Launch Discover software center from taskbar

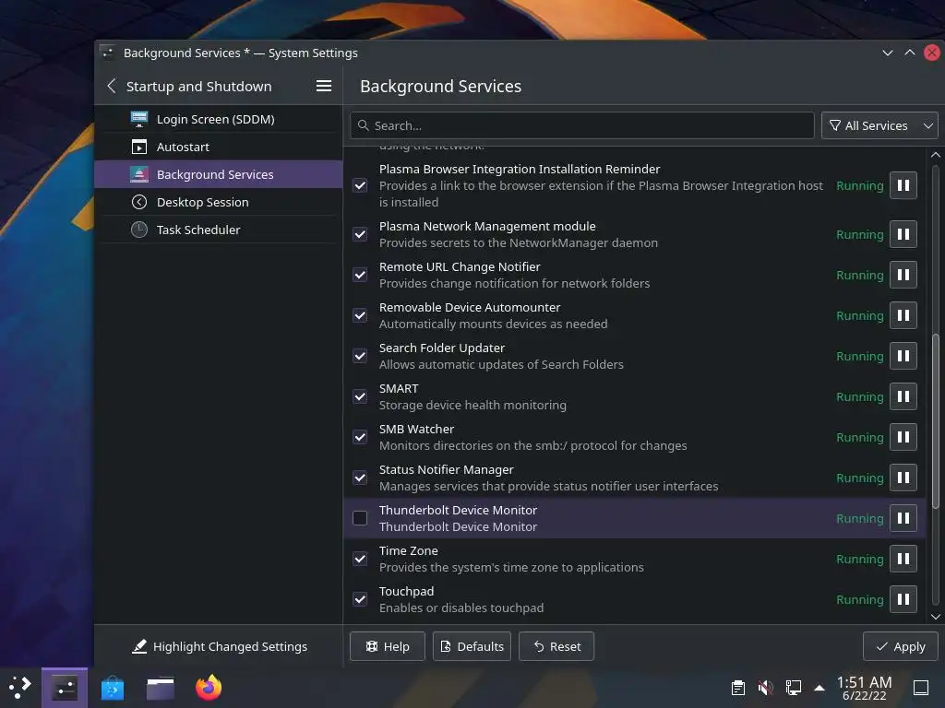pos(112,688)
